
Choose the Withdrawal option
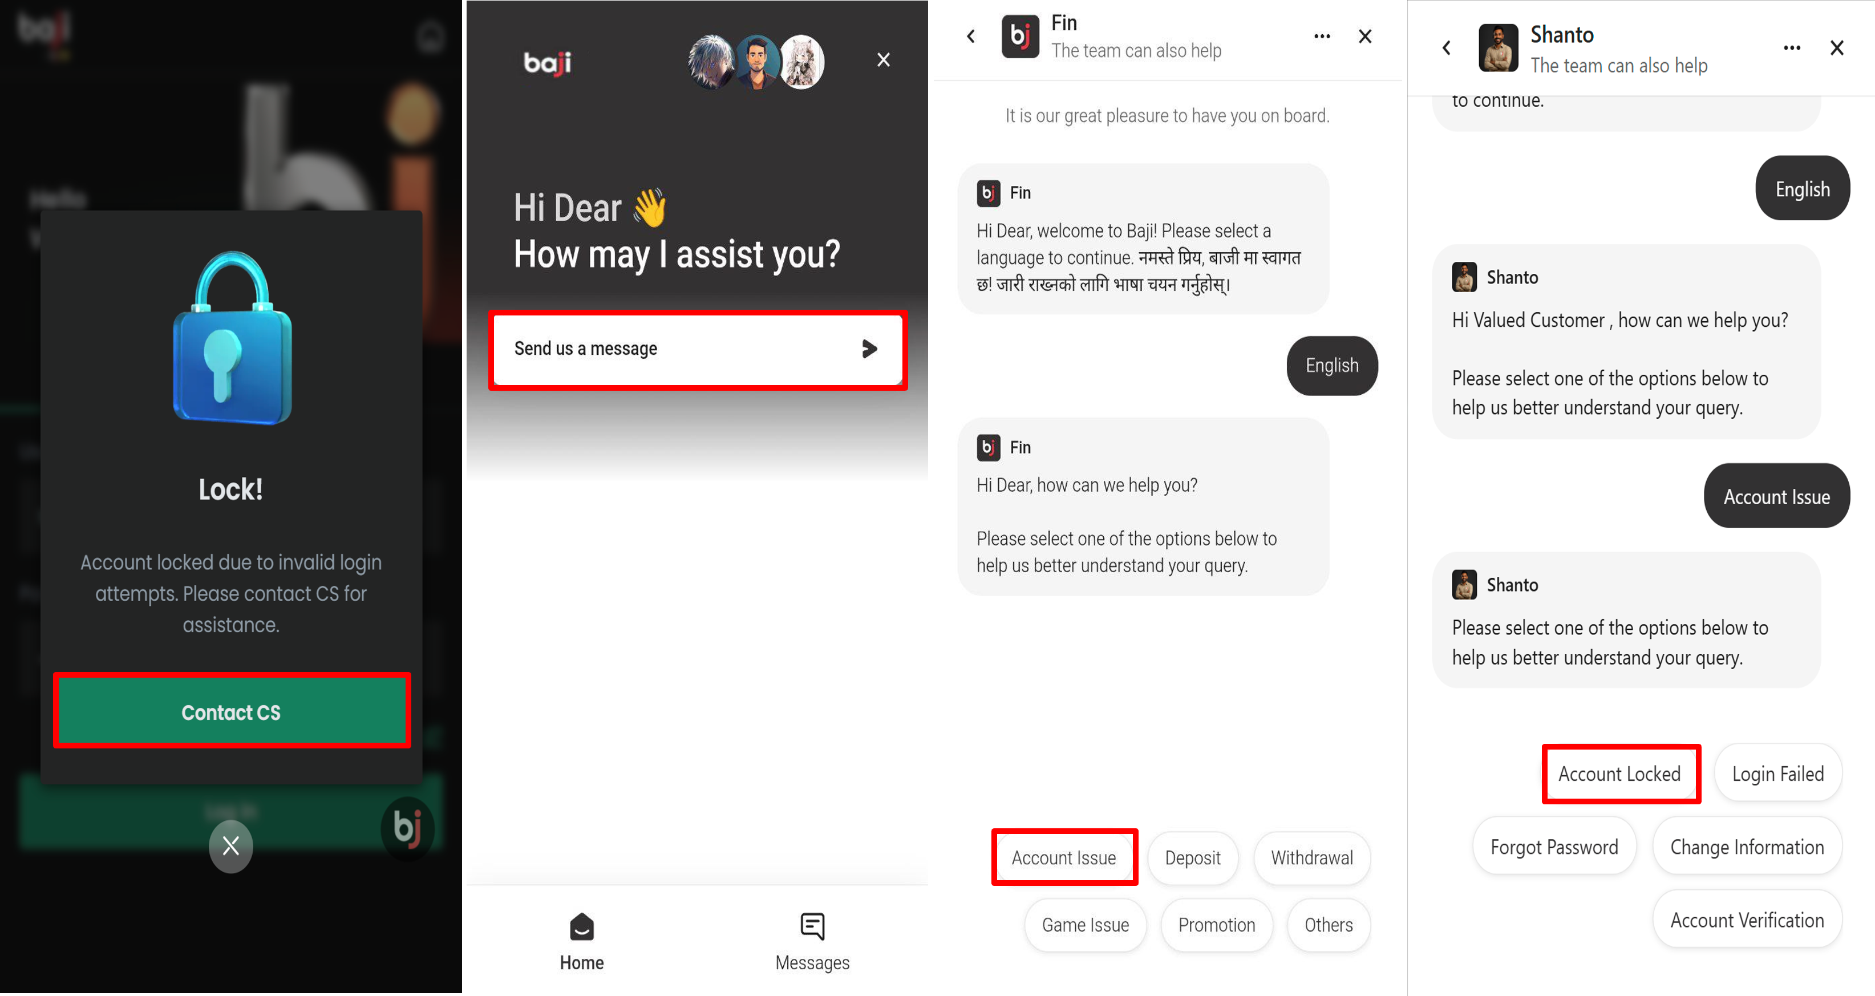(x=1311, y=858)
